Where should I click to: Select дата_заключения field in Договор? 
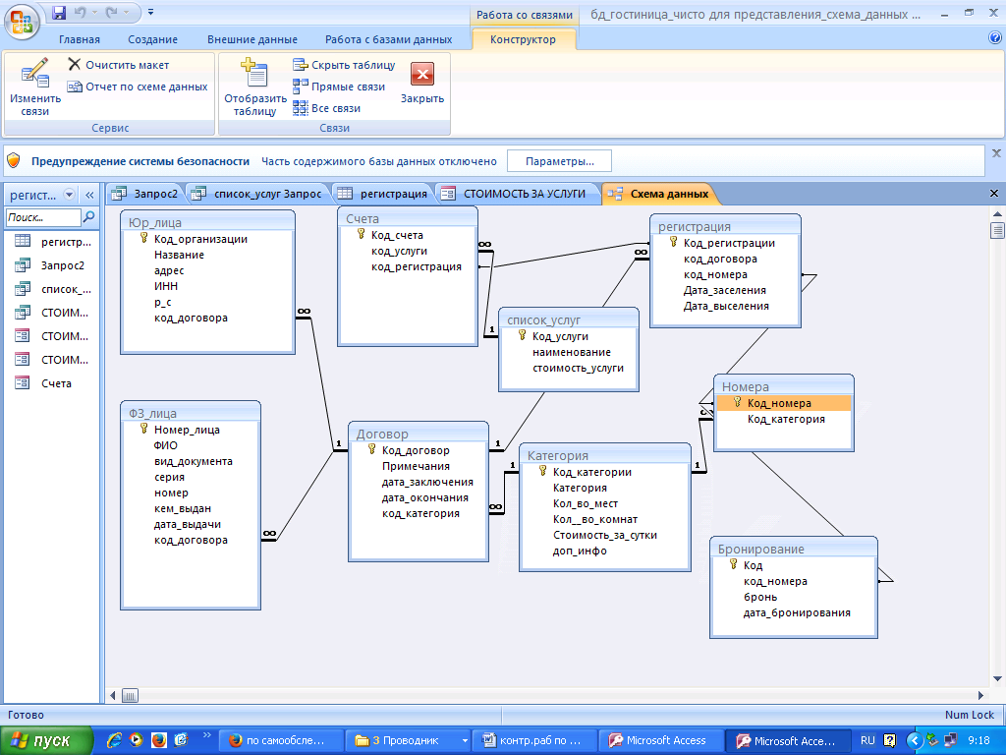(x=427, y=482)
